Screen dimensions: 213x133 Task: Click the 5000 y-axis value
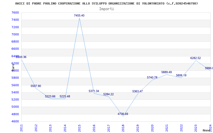point(15,107)
